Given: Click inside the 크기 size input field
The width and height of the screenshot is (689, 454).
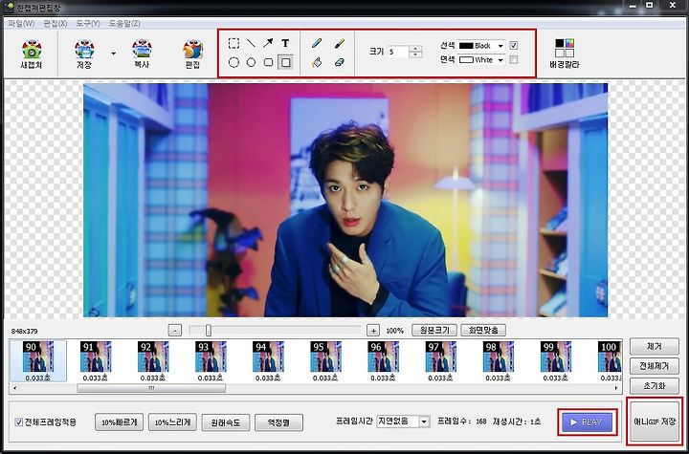Looking at the screenshot, I should coord(398,52).
